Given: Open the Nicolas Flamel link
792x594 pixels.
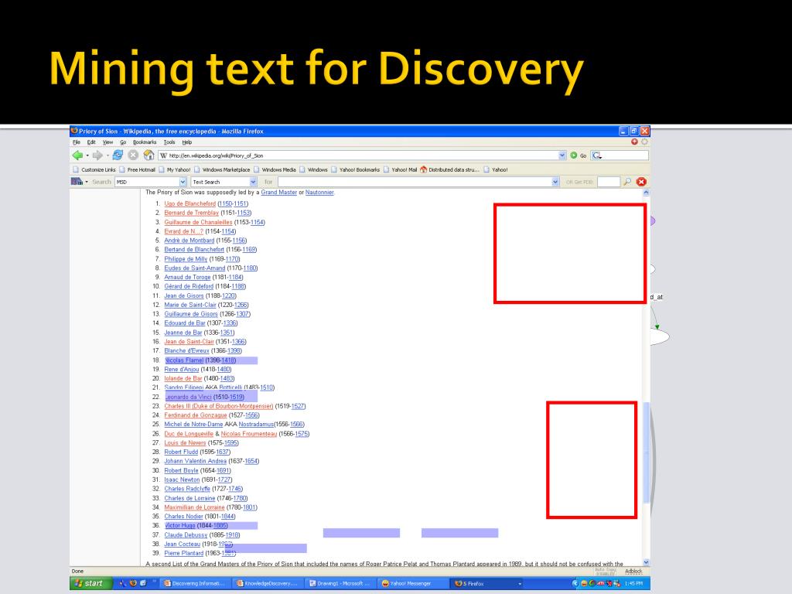Looking at the screenshot, I should point(184,360).
